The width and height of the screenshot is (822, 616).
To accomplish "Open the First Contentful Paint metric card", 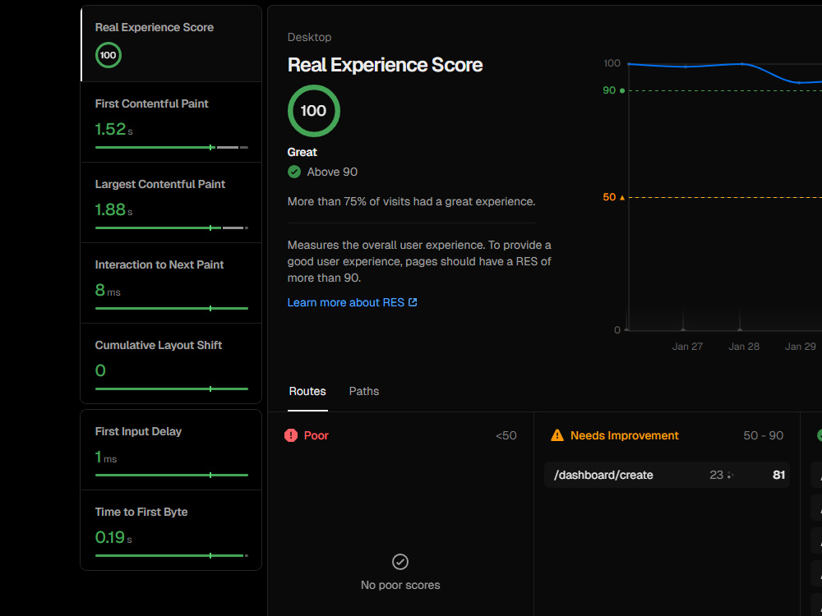I will [x=171, y=122].
